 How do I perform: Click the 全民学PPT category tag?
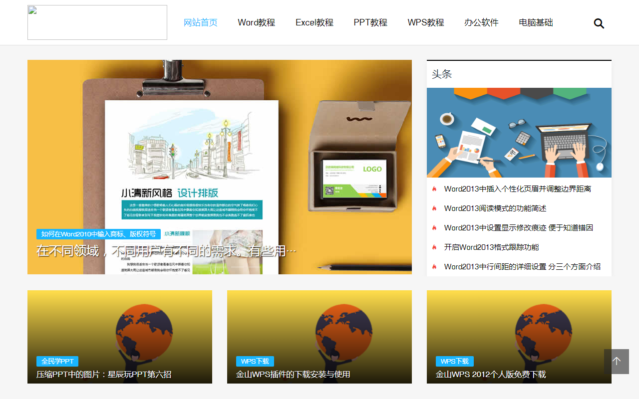point(57,362)
